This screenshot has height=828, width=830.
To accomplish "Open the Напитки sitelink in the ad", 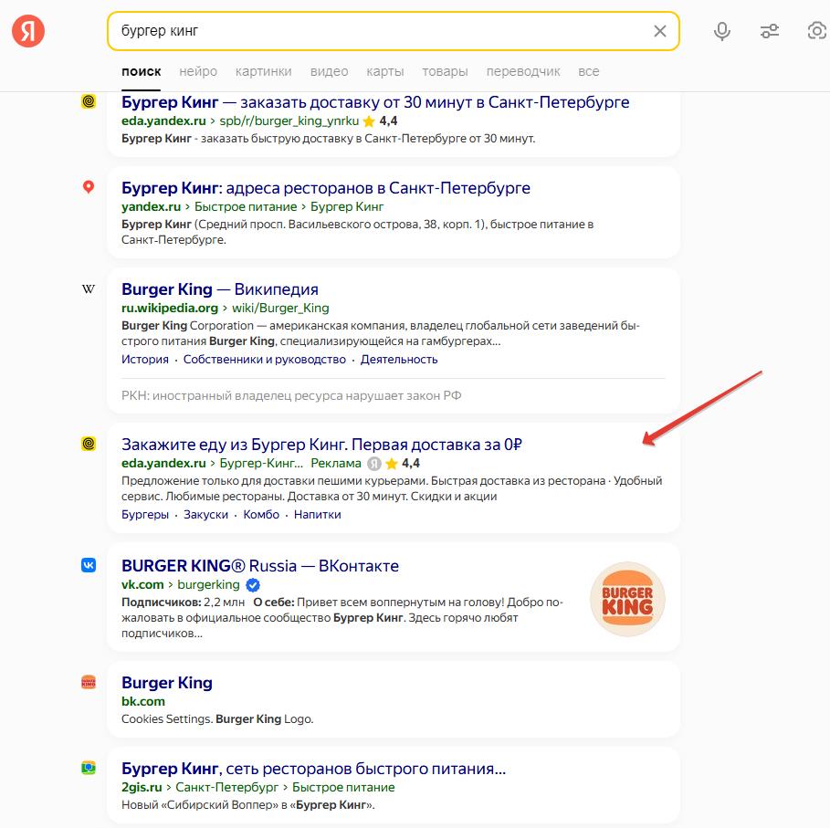I will click(317, 514).
